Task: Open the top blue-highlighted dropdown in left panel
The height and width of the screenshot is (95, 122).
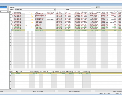Action: coord(8,7)
